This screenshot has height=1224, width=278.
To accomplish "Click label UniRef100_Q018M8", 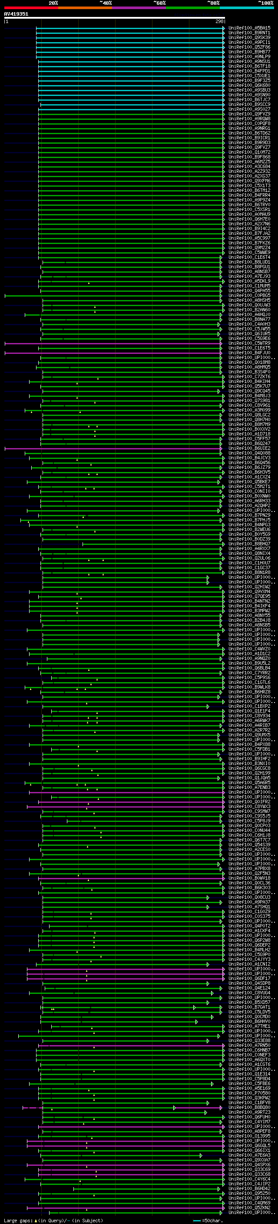I will [249, 362].
